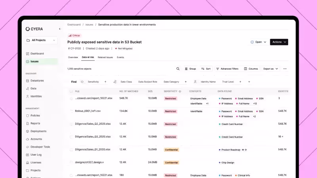This screenshot has width=317, height=178.
Task: Toggle the select-all checkbox in table header
Action: [x=71, y=91]
